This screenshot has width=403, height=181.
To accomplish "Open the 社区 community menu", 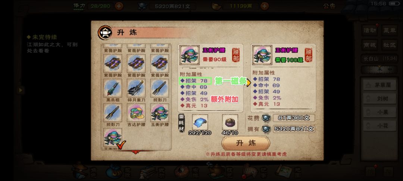I will (x=389, y=45).
